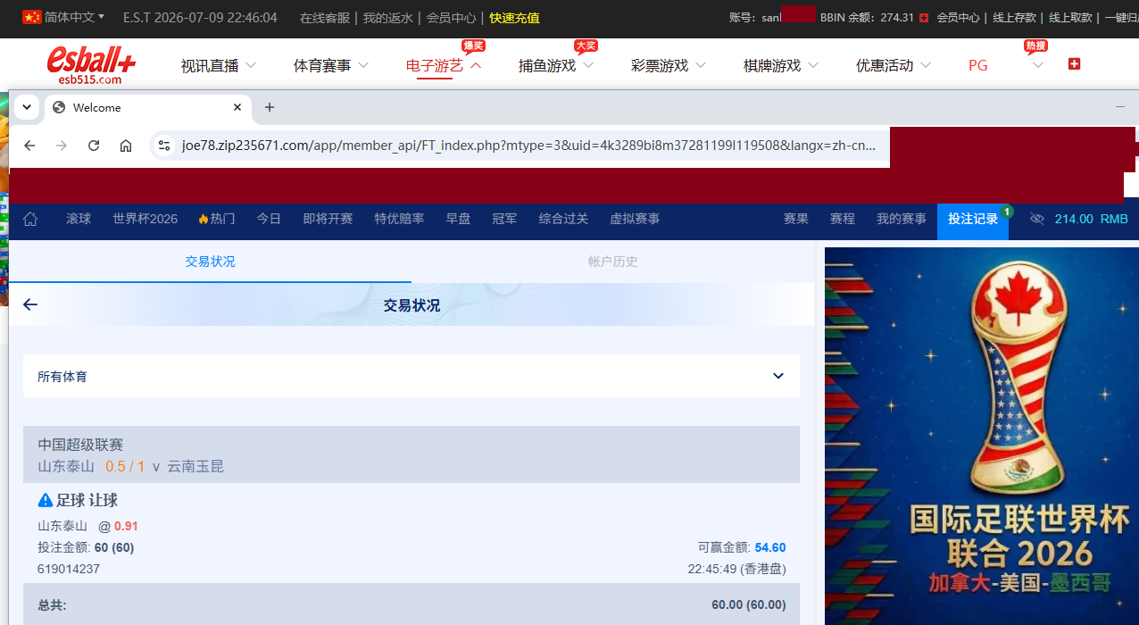
Task: Open the 冠军 section
Action: (x=504, y=219)
